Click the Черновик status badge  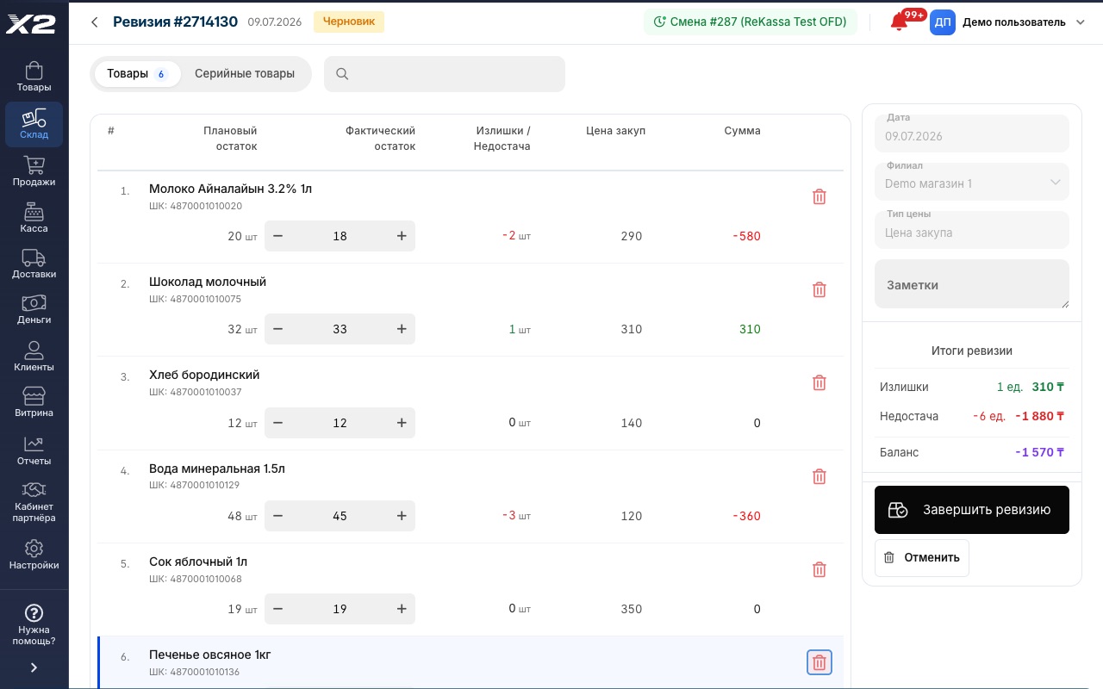click(x=349, y=22)
